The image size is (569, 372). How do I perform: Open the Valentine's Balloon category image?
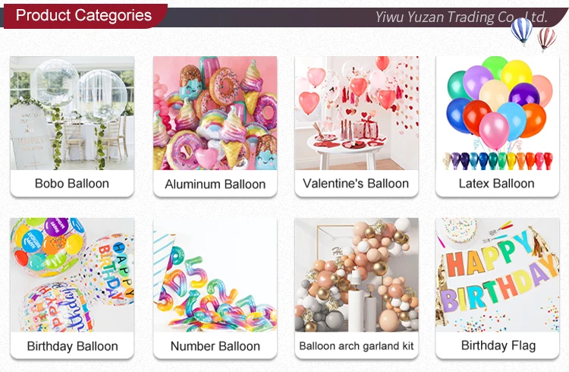pyautogui.click(x=357, y=113)
